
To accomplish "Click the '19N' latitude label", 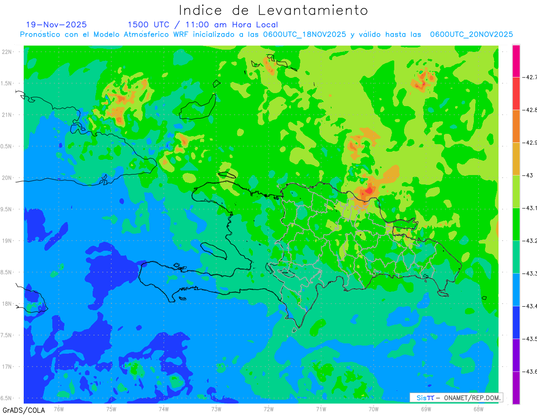I will [7, 241].
